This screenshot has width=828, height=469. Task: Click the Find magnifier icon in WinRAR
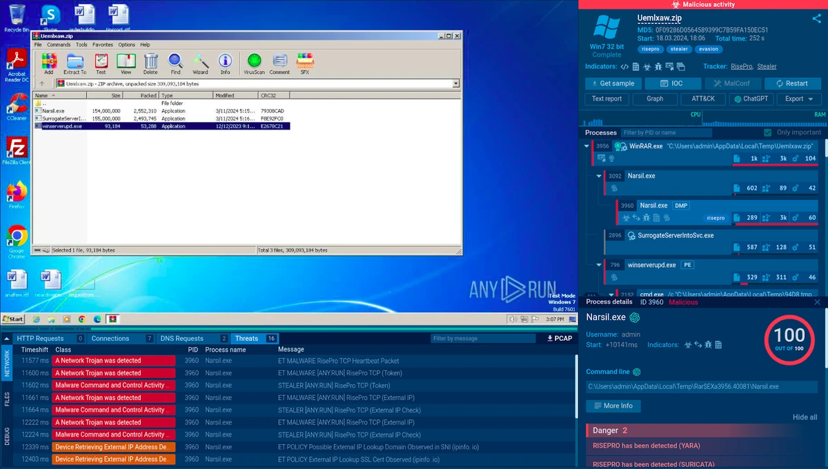click(x=175, y=63)
